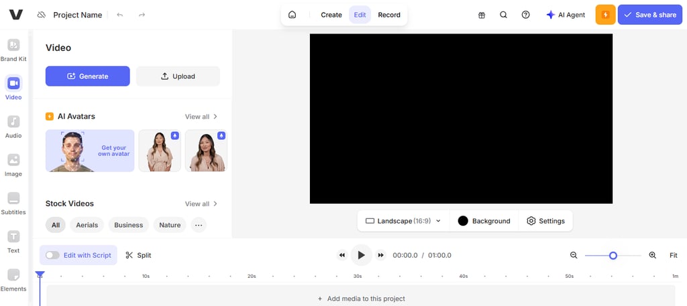Viewport: 687px width, 306px height.
Task: Open the Subtitles sidebar panel
Action: click(x=13, y=204)
